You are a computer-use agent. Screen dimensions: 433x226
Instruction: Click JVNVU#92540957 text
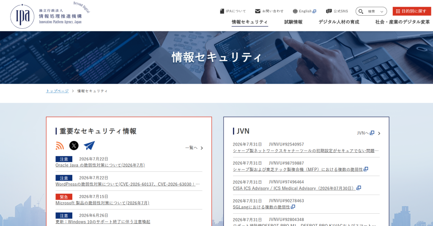click(286, 144)
